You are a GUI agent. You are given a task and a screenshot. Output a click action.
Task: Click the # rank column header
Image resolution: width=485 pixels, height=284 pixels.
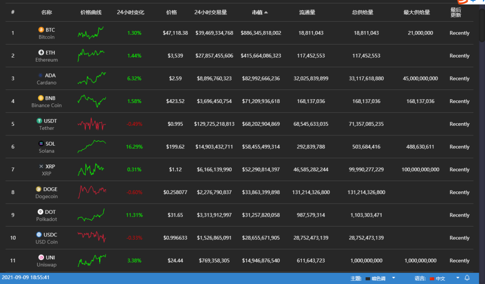tap(13, 13)
